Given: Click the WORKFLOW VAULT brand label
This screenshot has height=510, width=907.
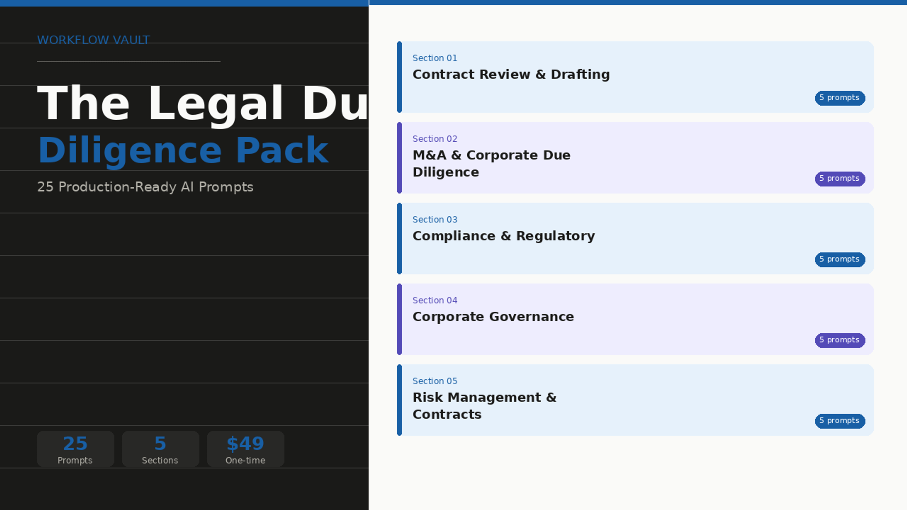Looking at the screenshot, I should [x=94, y=40].
